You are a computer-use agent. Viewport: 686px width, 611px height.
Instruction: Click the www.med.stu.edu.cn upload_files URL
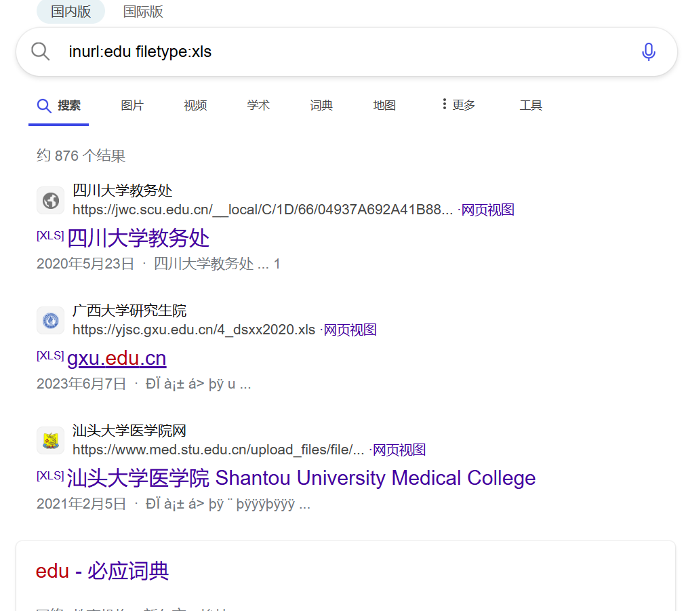[x=218, y=450]
